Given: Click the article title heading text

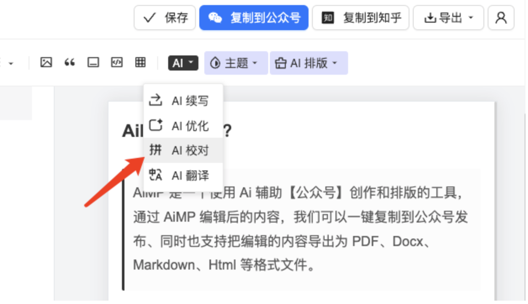Looking at the screenshot, I should pos(131,131).
